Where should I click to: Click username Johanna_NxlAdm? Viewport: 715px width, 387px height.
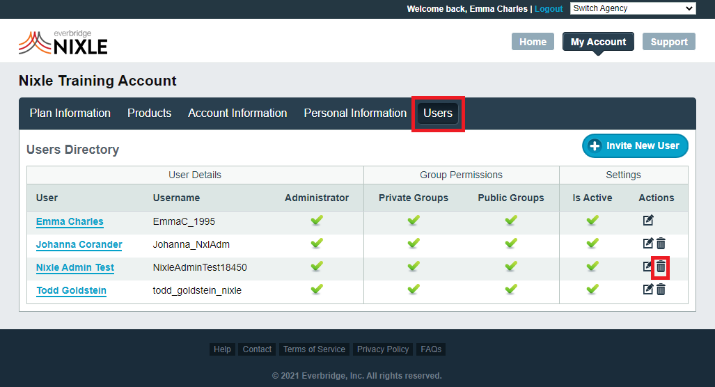(x=191, y=244)
